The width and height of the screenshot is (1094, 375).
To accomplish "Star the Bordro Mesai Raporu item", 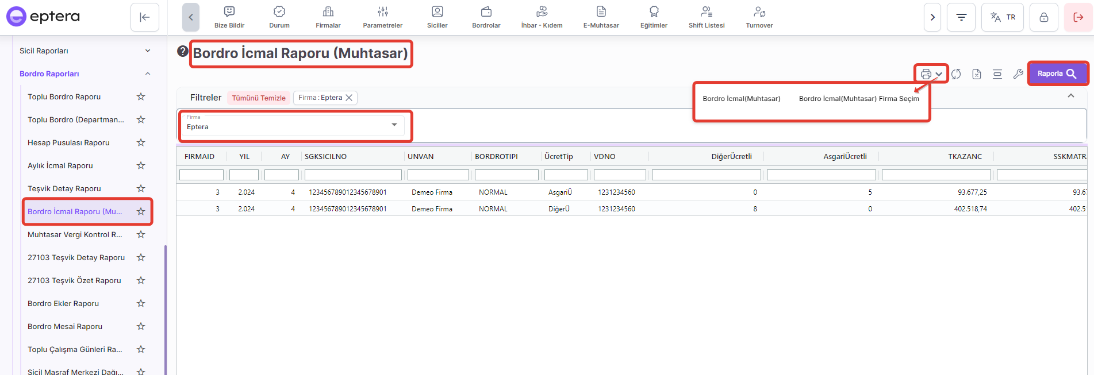I will [x=141, y=326].
